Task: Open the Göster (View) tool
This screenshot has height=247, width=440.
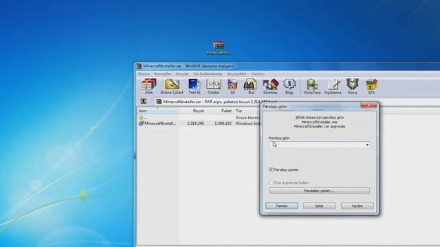Action: [x=214, y=86]
